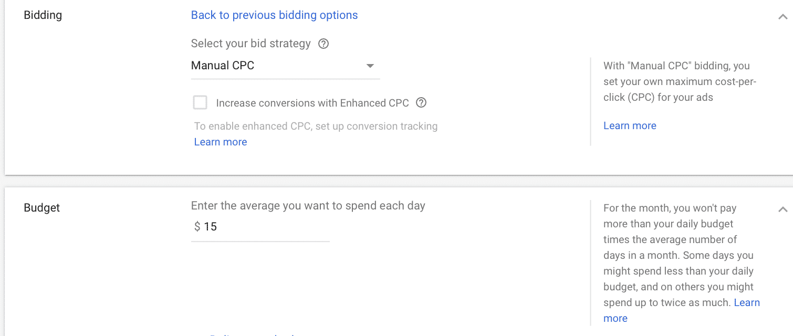Click the Manual CPC dropdown underline area
This screenshot has height=336, width=793.
click(285, 78)
